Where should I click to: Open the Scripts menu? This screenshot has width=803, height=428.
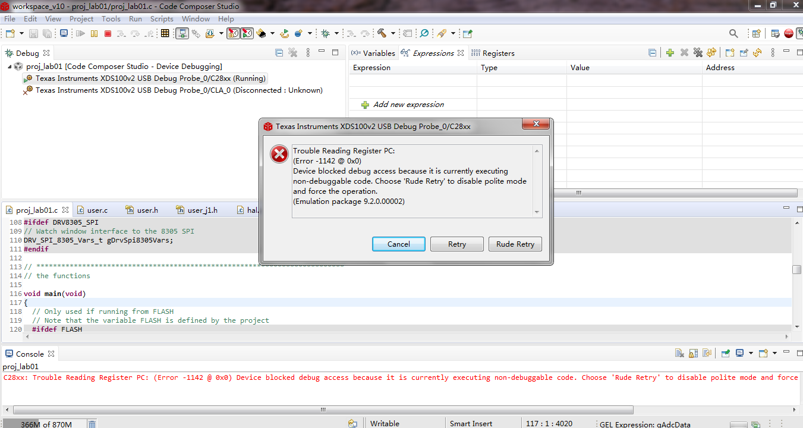(x=162, y=19)
